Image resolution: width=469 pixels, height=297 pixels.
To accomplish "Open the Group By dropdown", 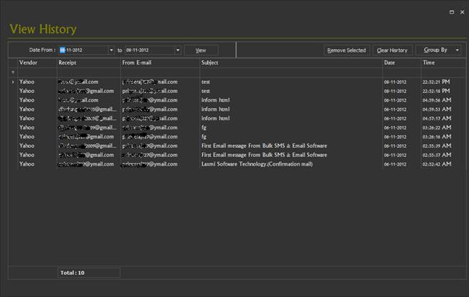I will click(438, 50).
